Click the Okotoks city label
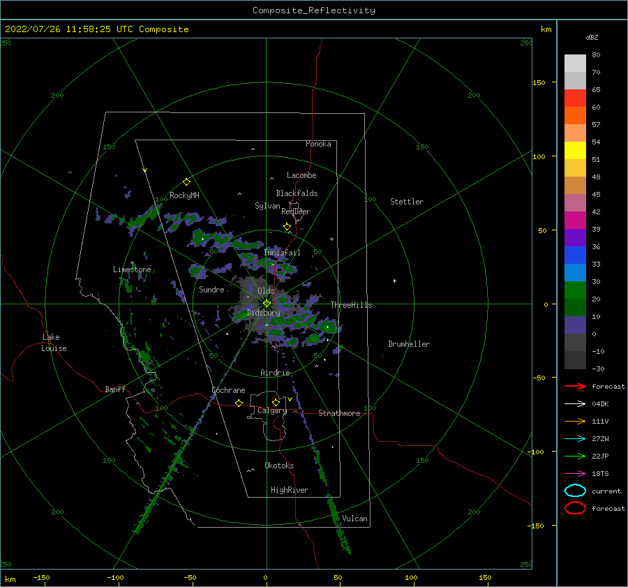The width and height of the screenshot is (628, 587). click(279, 466)
